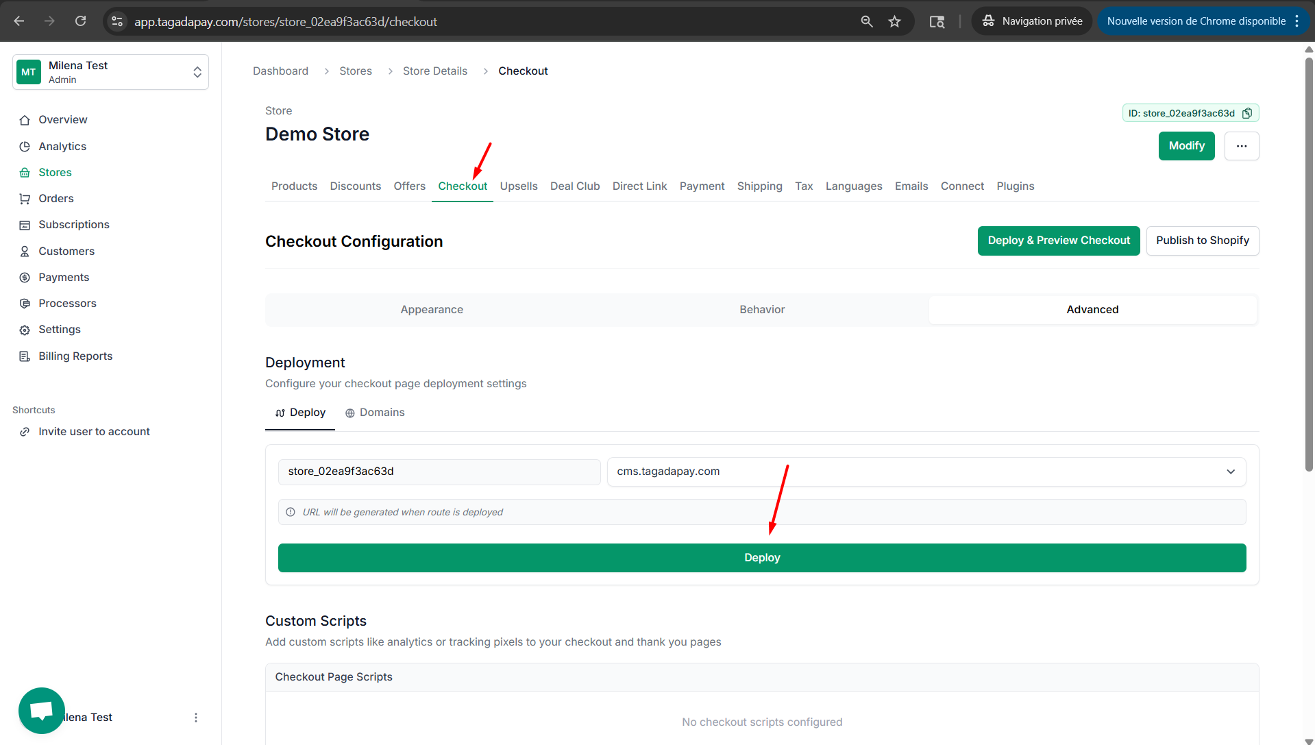Click the Processors icon in sidebar

[25, 304]
